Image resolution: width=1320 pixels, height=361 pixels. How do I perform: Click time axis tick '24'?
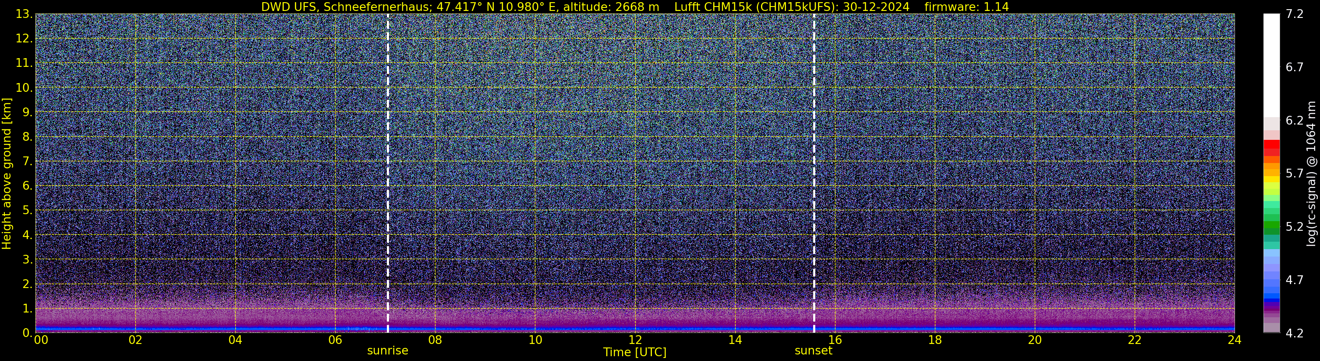click(x=1235, y=340)
